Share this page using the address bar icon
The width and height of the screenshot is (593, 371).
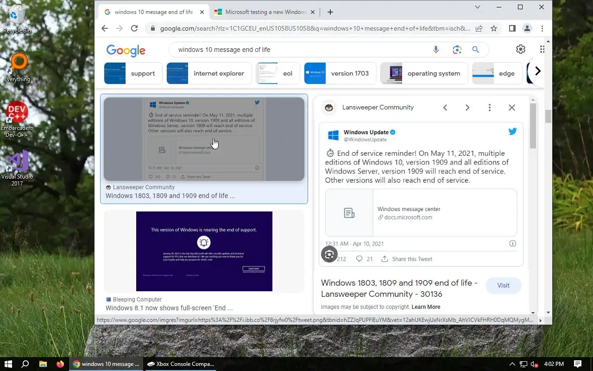[x=479, y=28]
